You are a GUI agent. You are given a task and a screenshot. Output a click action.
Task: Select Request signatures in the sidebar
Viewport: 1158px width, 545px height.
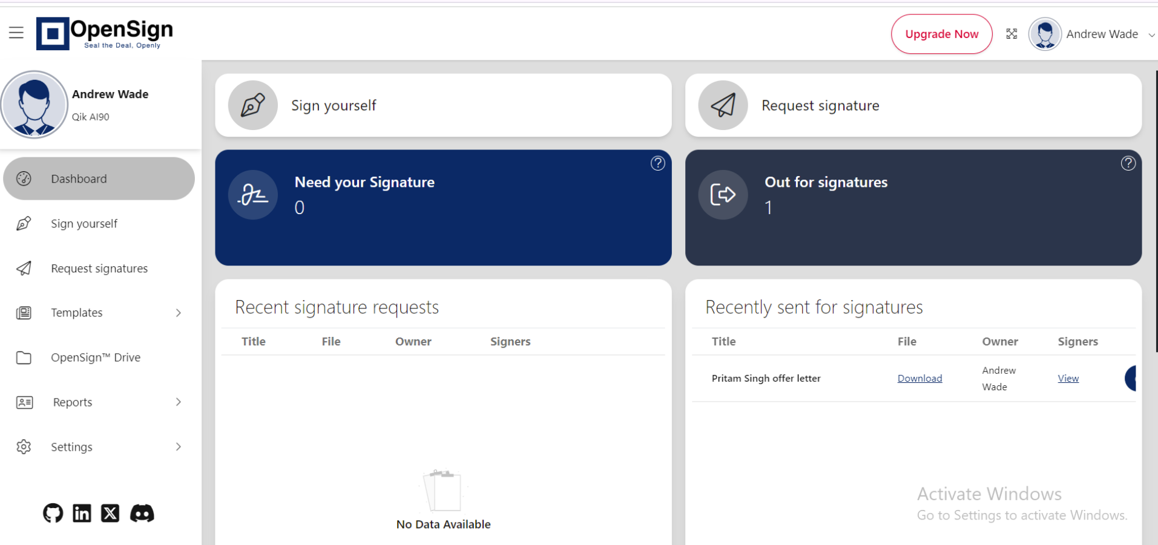coord(99,268)
